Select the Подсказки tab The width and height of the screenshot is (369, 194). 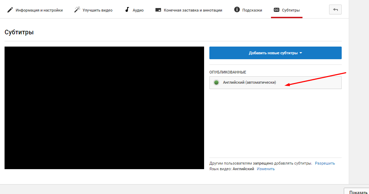click(x=248, y=10)
